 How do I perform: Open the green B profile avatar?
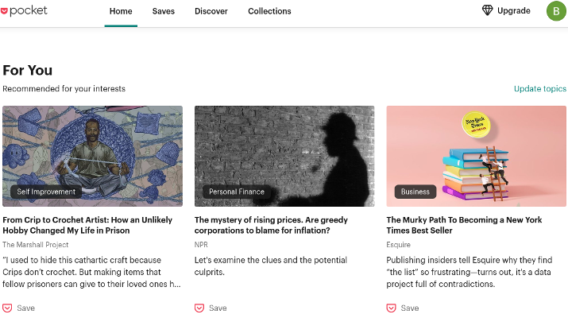pos(556,11)
